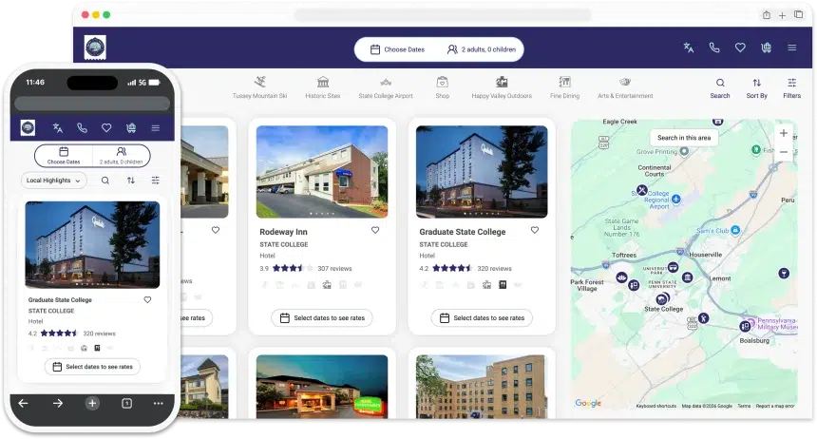Viewport: 817px width, 439px height.
Task: Click Choose Dates on the phone
Action: click(64, 156)
